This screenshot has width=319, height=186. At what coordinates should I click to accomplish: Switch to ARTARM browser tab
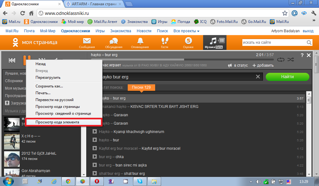[94, 4]
